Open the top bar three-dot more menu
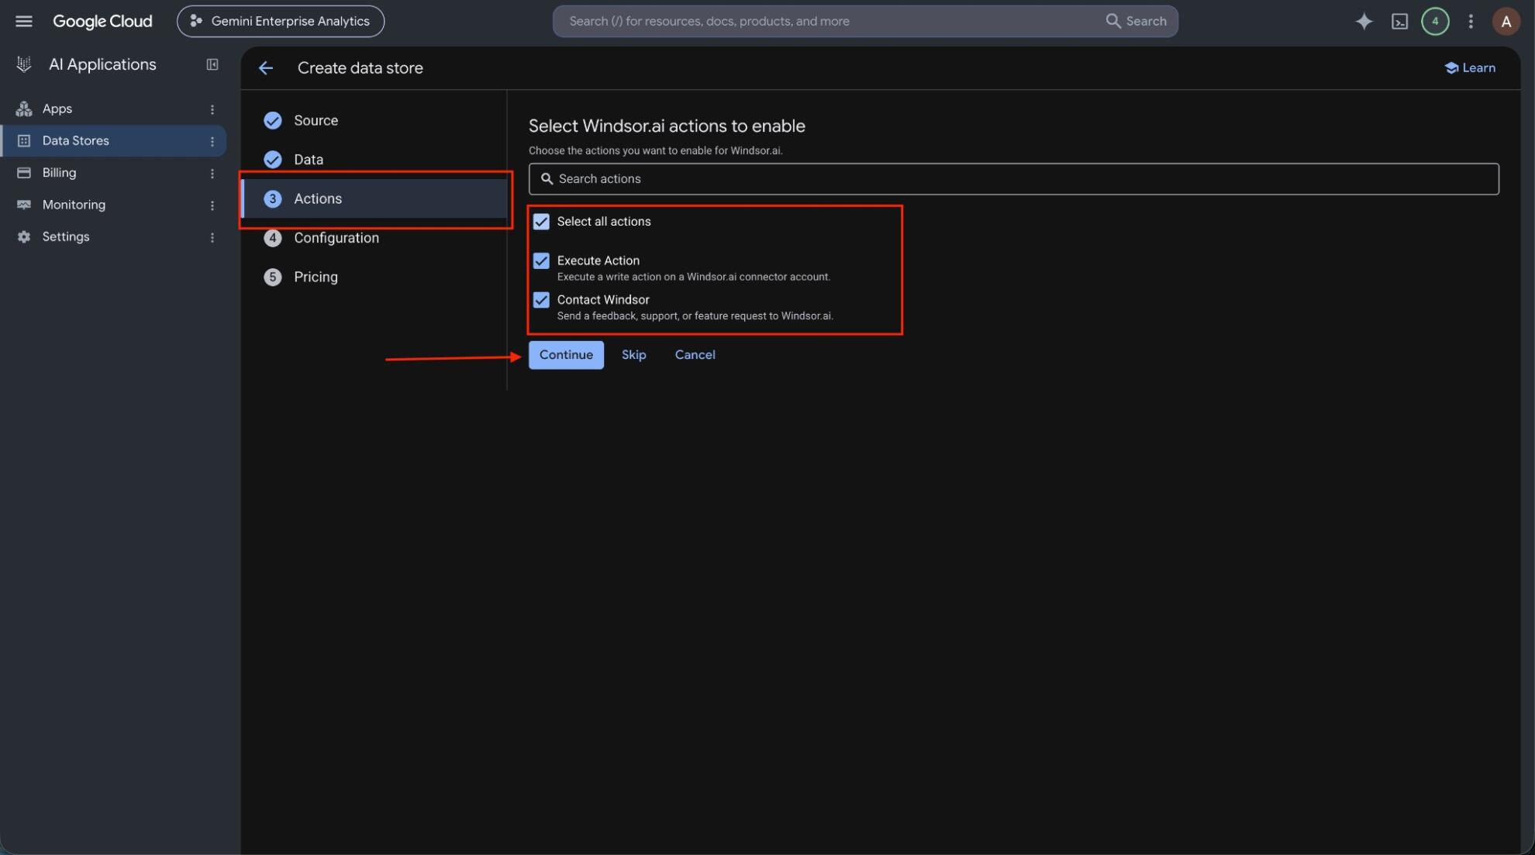The image size is (1535, 855). (1471, 21)
